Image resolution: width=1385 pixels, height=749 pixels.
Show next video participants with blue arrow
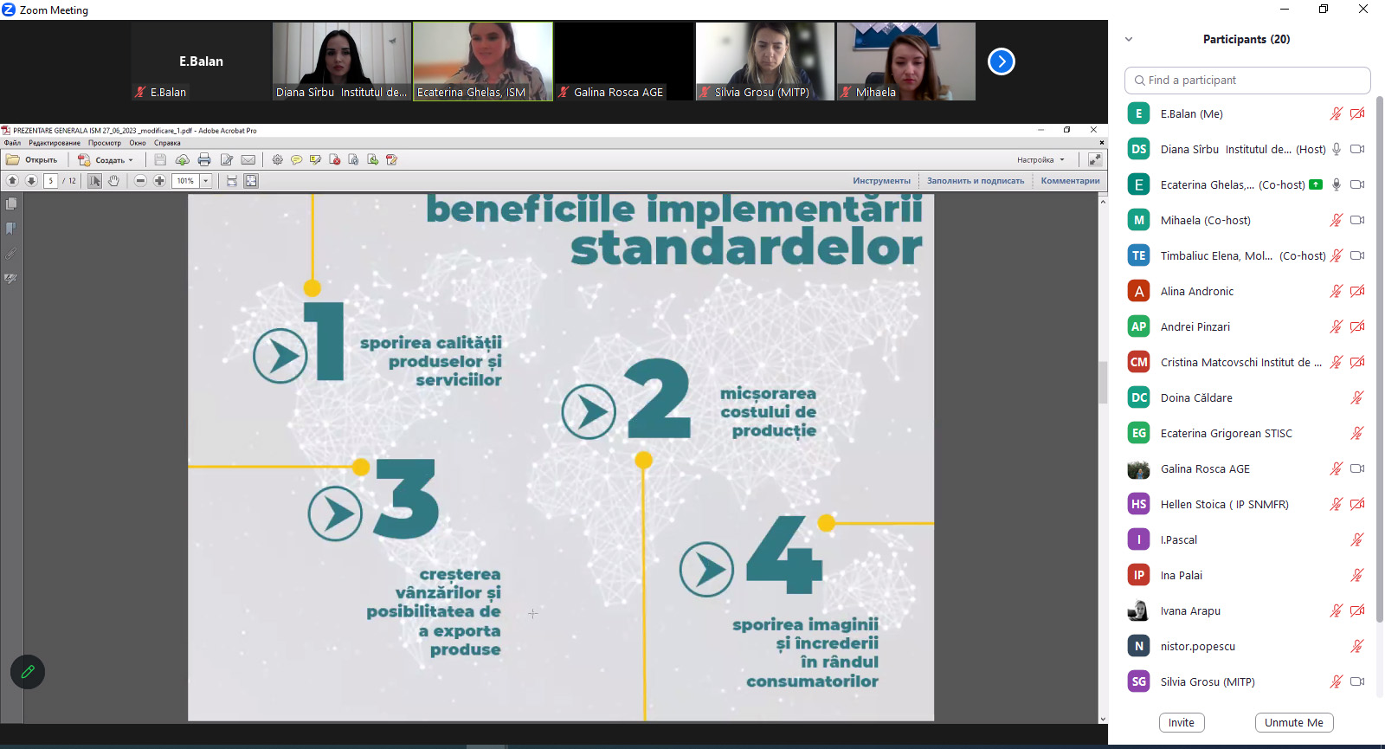point(1002,61)
